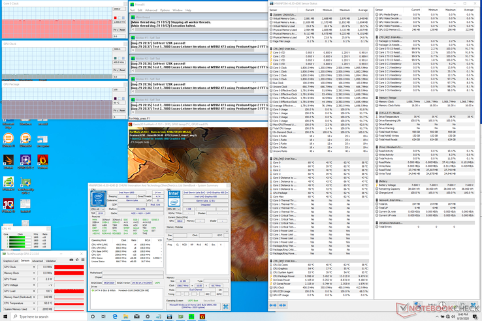482x321 pixels.
Task: Click Reset on the CPU Package graph
Action: pos(122,110)
